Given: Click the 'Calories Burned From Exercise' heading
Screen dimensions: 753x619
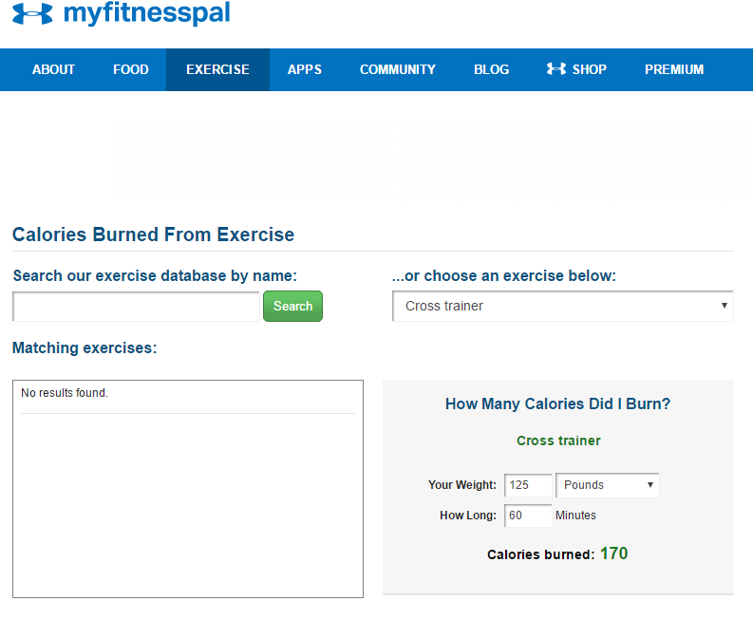Looking at the screenshot, I should [x=153, y=234].
